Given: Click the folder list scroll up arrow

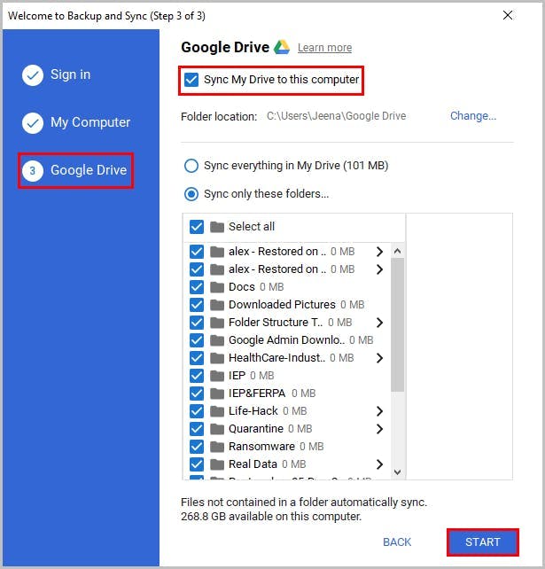Looking at the screenshot, I should click(x=398, y=251).
